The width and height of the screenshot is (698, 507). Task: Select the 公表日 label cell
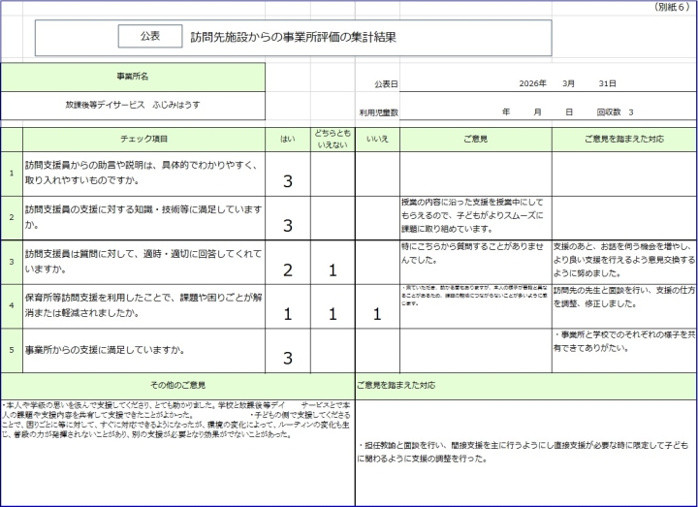coord(385,84)
